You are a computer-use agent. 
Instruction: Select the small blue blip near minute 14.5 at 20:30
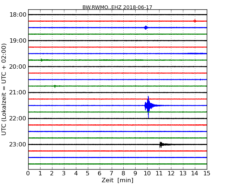click(200, 80)
